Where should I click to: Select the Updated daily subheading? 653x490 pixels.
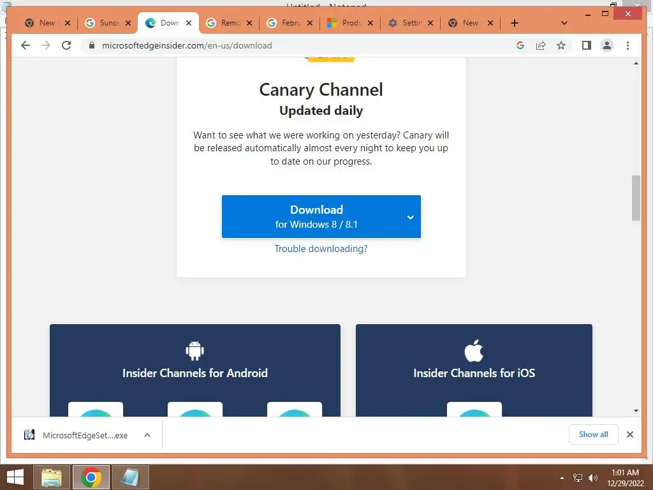click(x=321, y=110)
